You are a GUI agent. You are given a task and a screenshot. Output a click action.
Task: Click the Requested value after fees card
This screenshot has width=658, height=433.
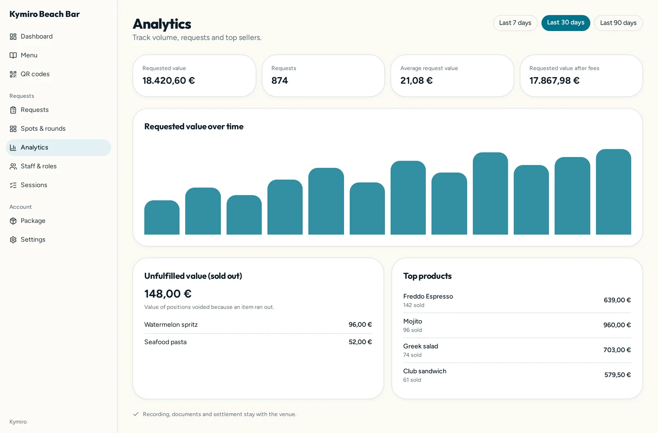pyautogui.click(x=581, y=76)
